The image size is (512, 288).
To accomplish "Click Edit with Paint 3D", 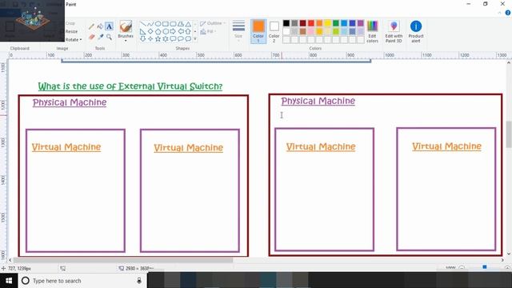I will point(394,31).
